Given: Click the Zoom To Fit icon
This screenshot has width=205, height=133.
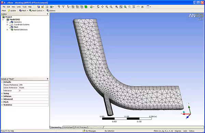Looking at the screenshot, I should [117, 7].
